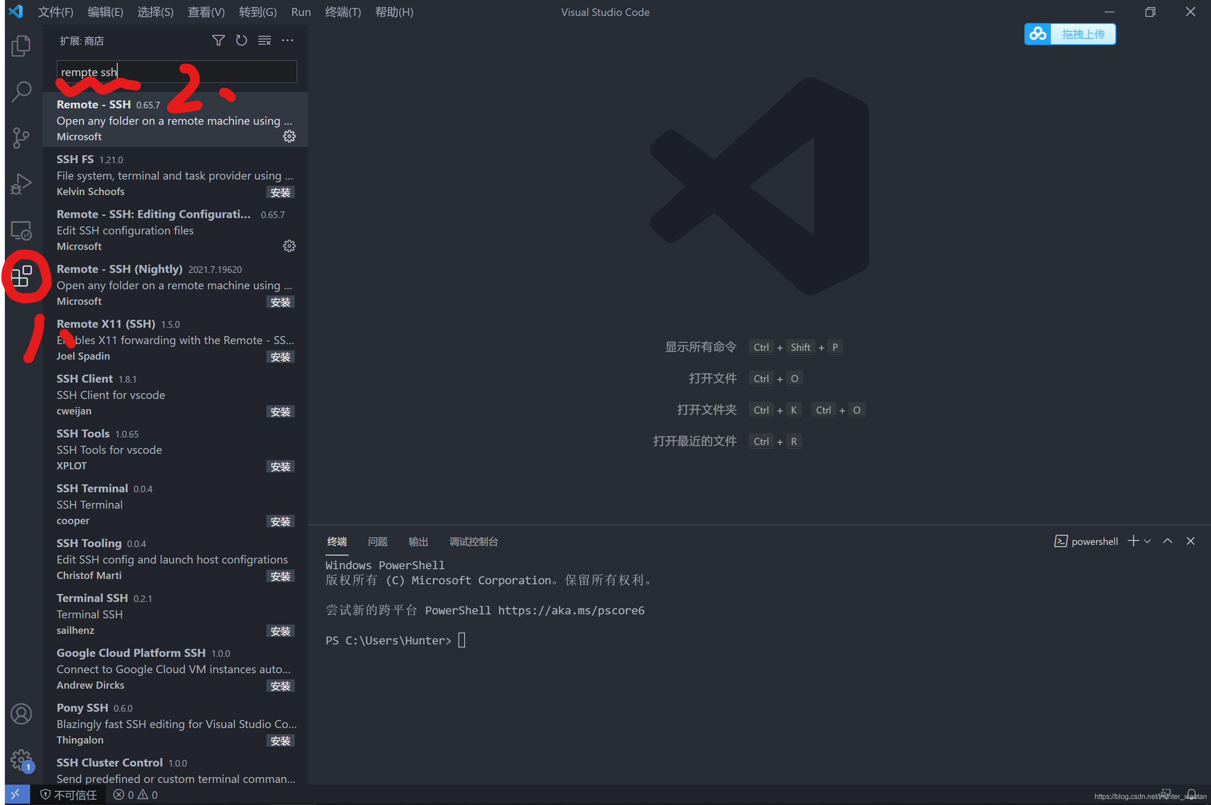This screenshot has width=1211, height=805.
Task: Click the notifications bell in status bar
Action: coord(1191,793)
